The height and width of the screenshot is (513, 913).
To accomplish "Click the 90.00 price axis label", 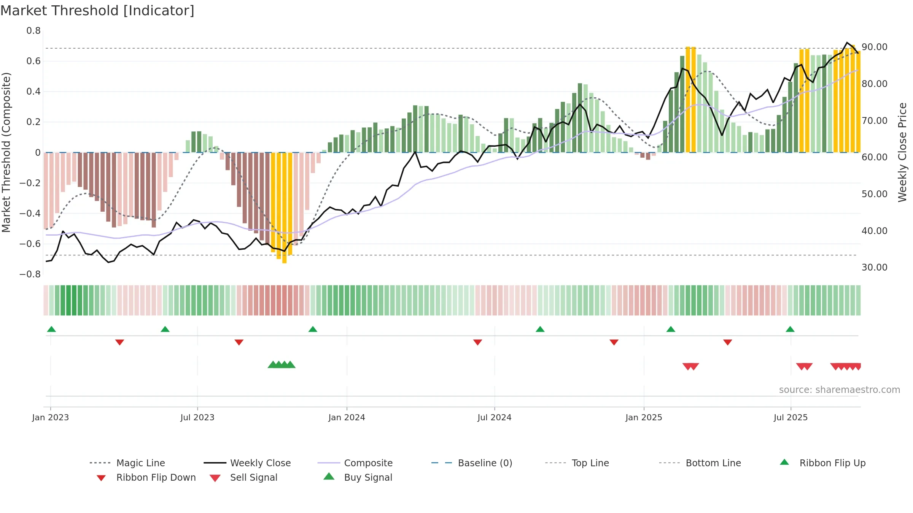I will click(x=875, y=47).
